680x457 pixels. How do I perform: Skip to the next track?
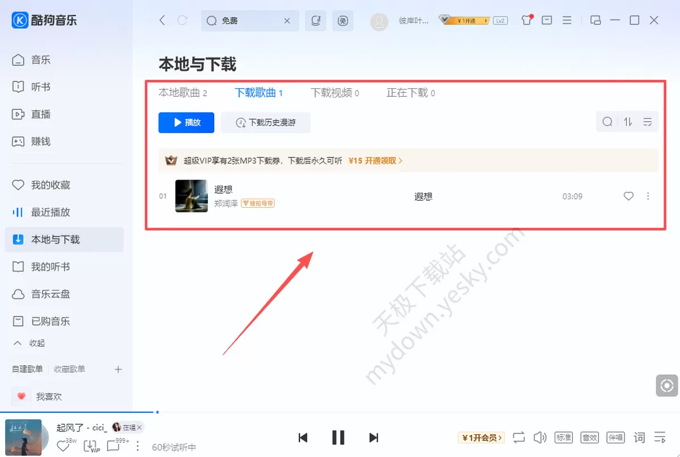(373, 437)
